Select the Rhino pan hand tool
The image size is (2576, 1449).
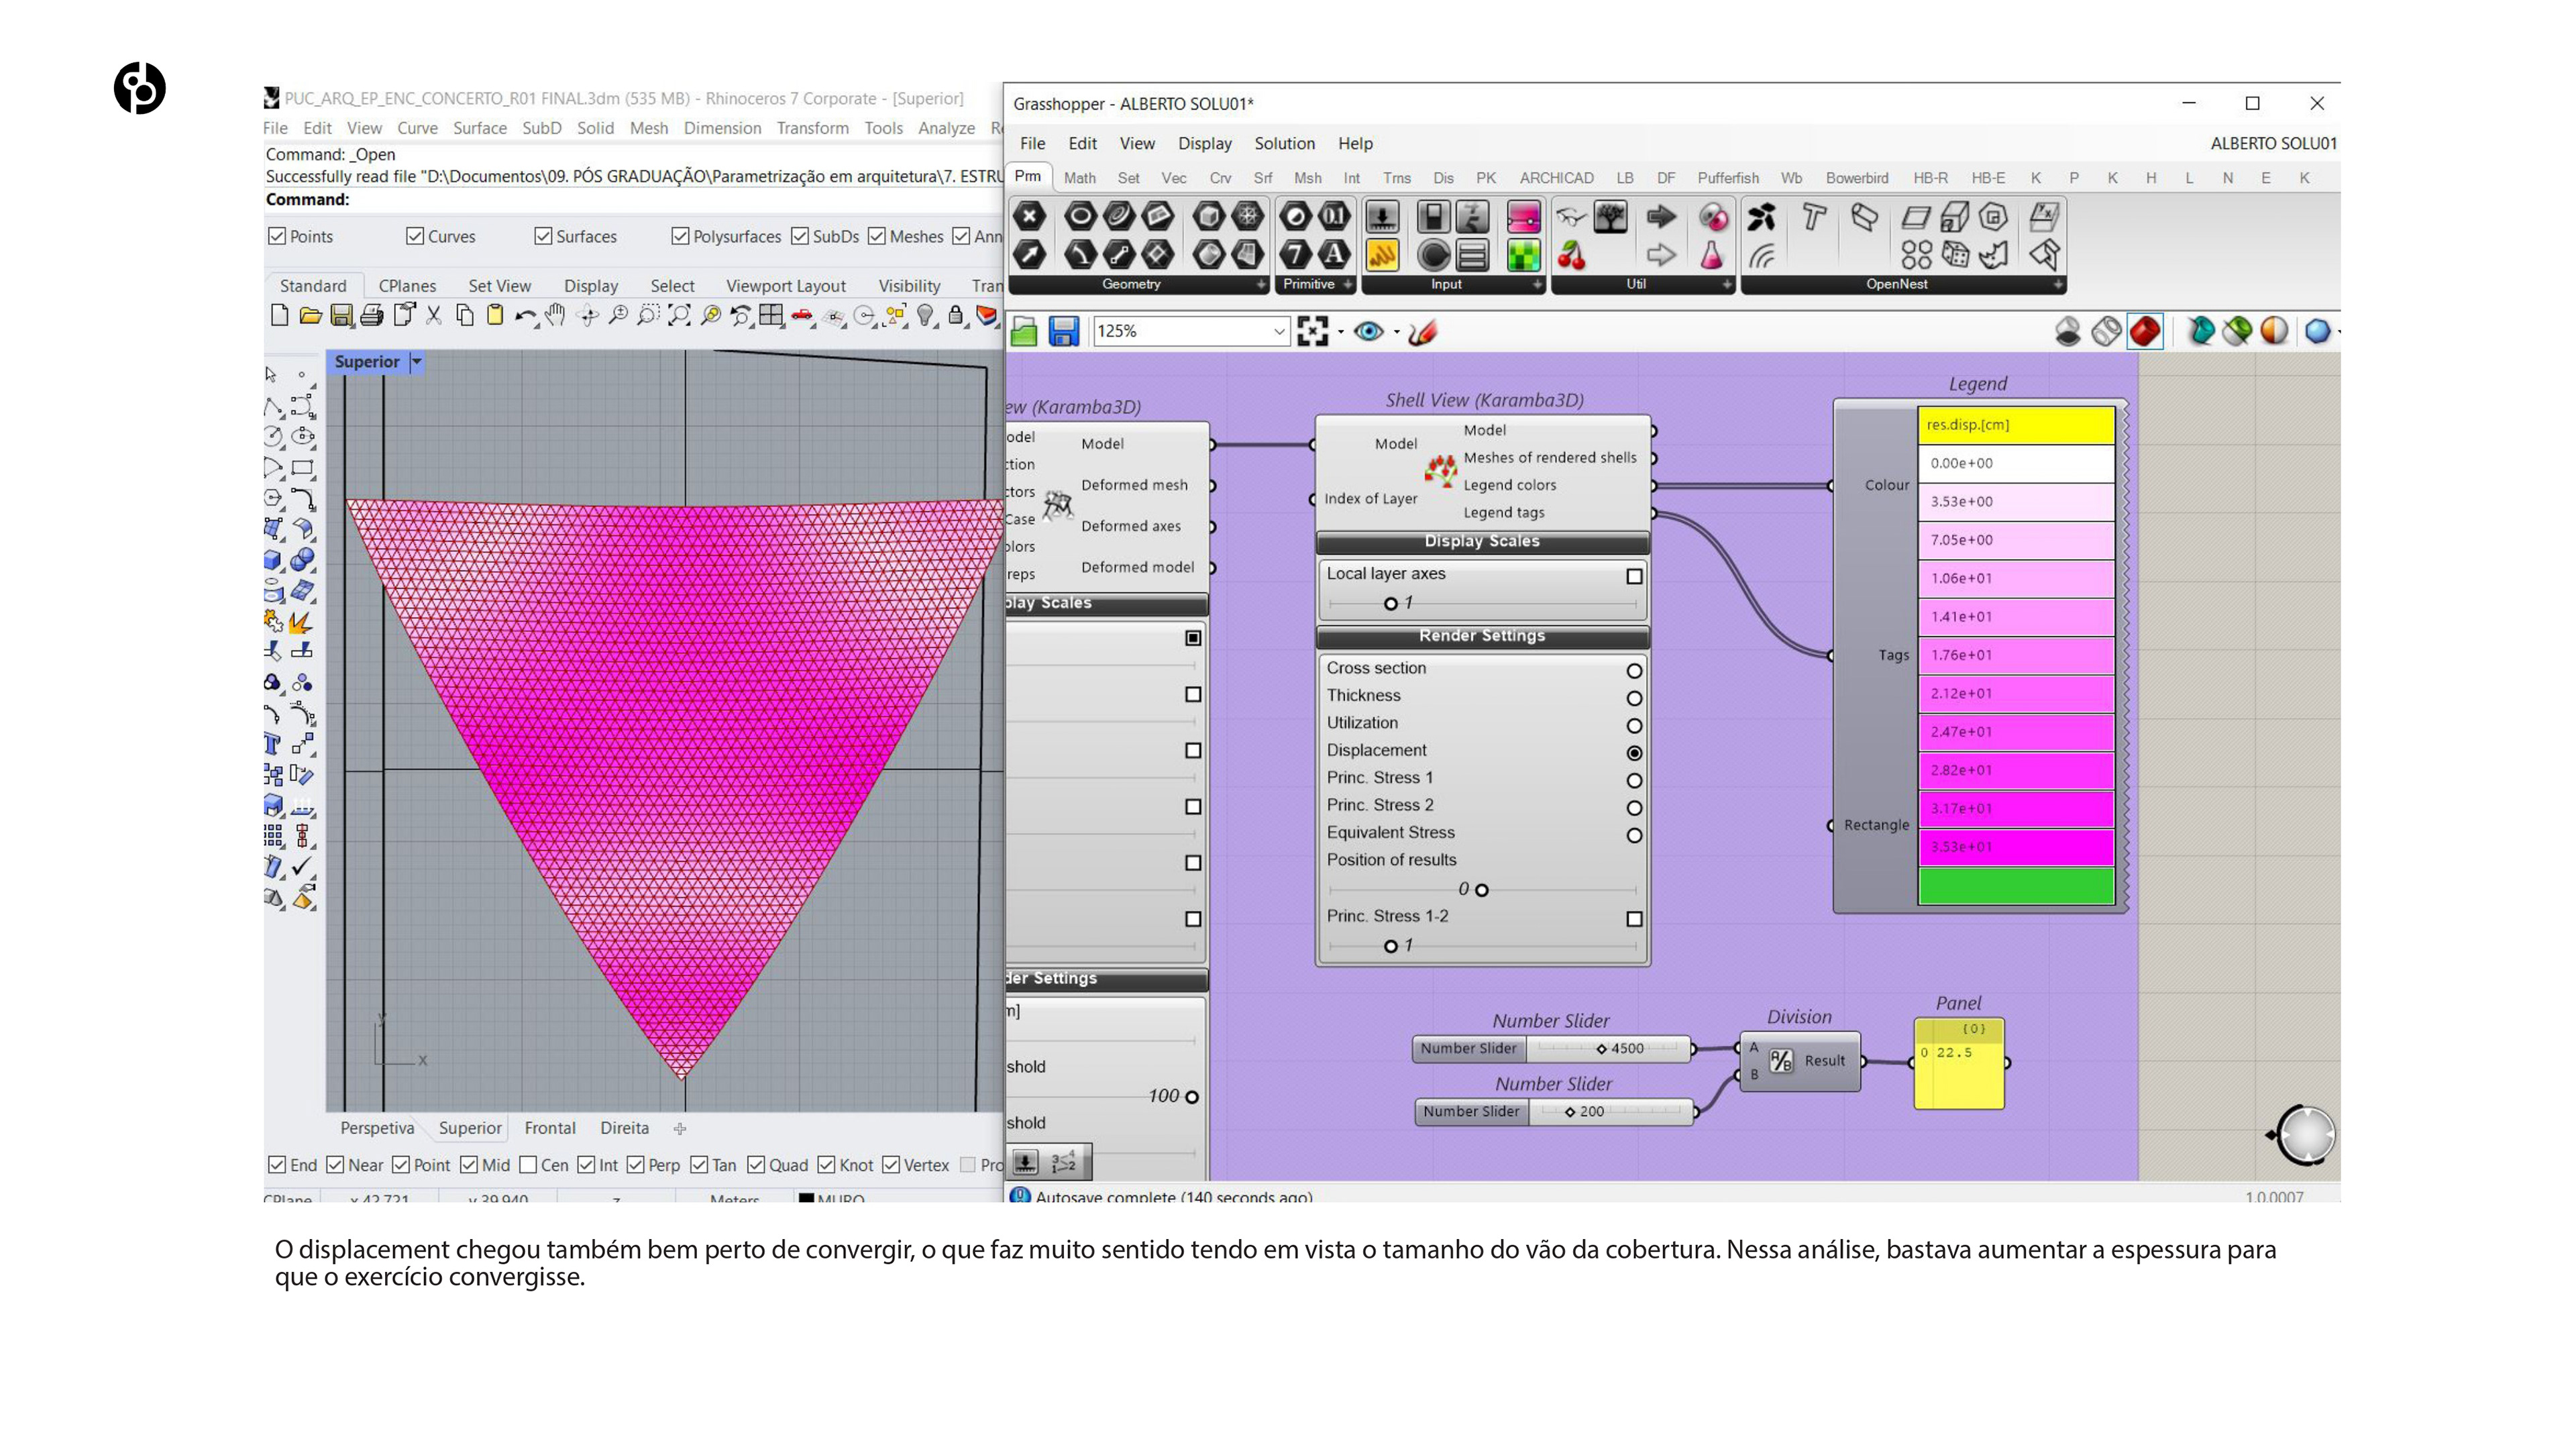pos(555,316)
